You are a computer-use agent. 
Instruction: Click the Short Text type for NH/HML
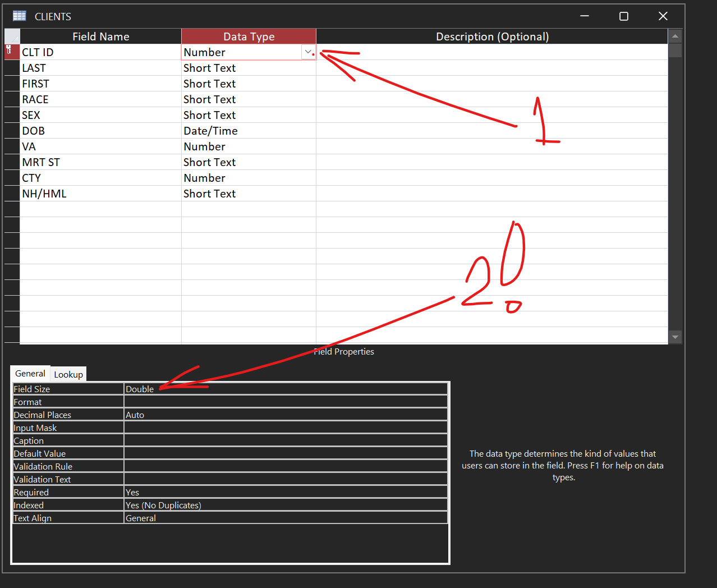point(249,194)
